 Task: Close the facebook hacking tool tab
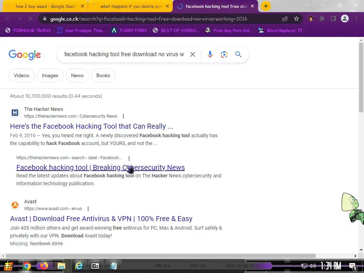252,6
